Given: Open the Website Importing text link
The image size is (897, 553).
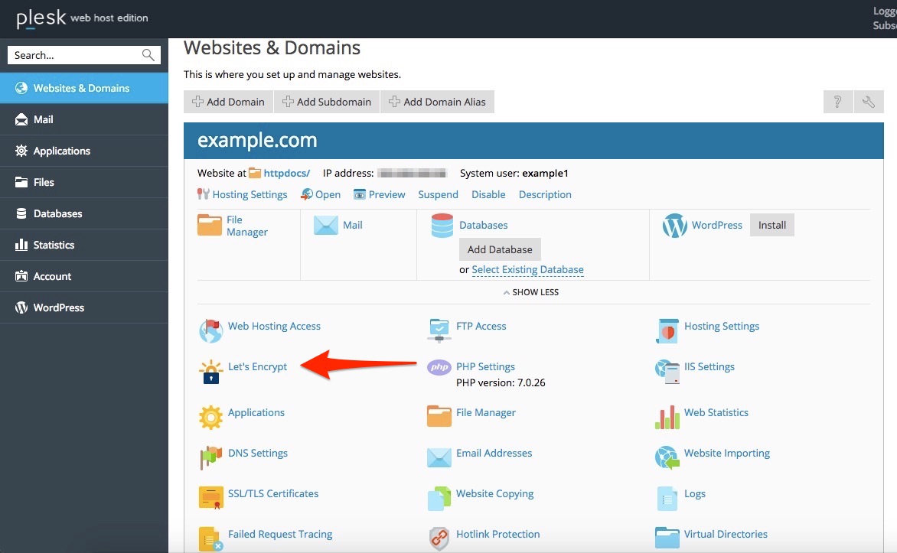Looking at the screenshot, I should [x=727, y=453].
